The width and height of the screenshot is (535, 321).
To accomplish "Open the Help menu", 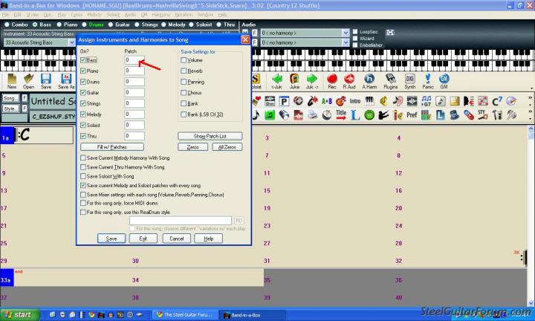I will point(223,15).
